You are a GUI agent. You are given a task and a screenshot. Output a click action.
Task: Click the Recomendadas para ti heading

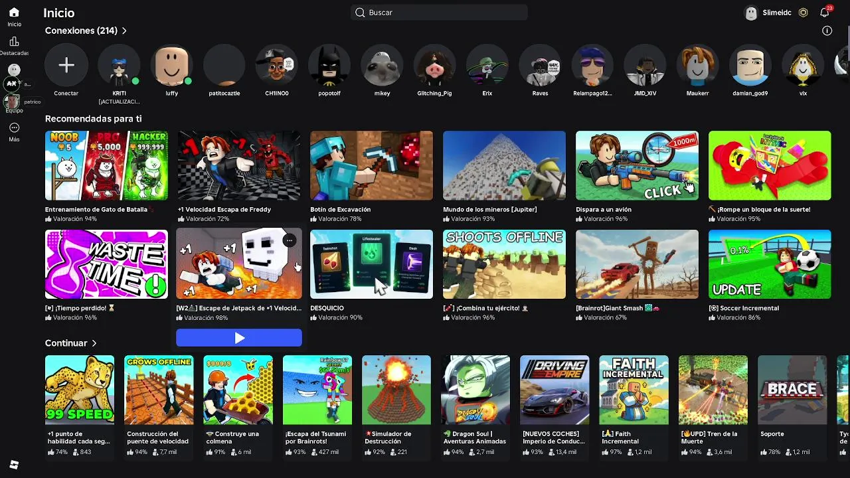(93, 119)
